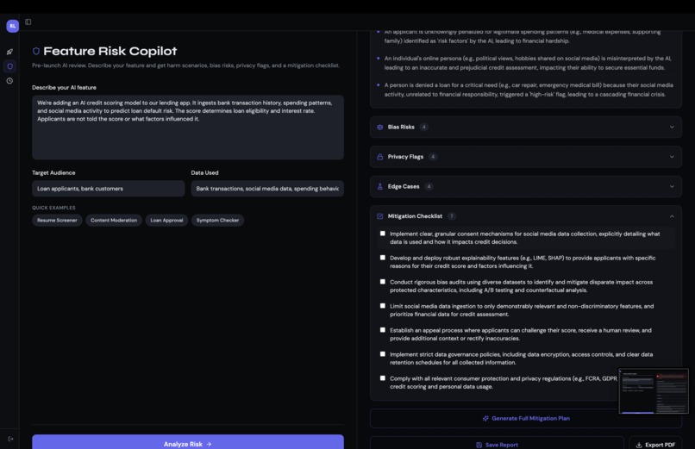The width and height of the screenshot is (695, 449).
Task: Click the Bias Risks section icon
Action: click(380, 127)
